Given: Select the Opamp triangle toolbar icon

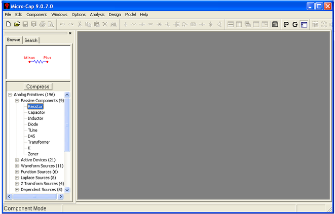Looking at the screenshot, I should point(184,24).
